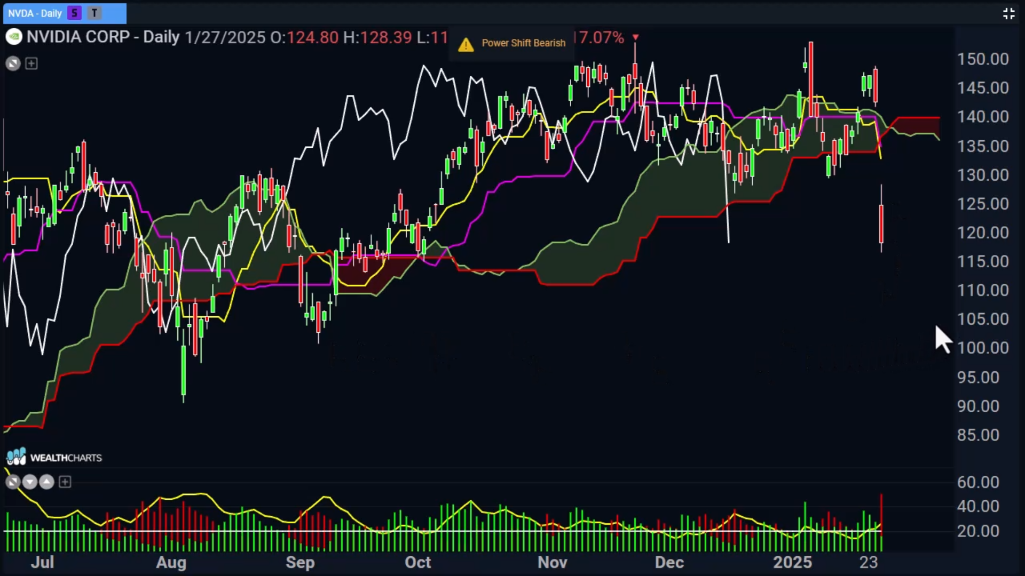Click the NVIDIA logo next to chart title

tap(13, 37)
